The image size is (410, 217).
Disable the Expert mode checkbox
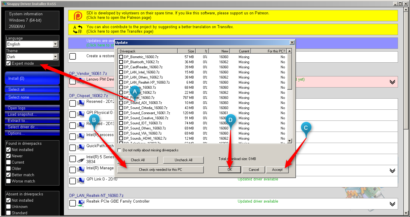pos(8,63)
